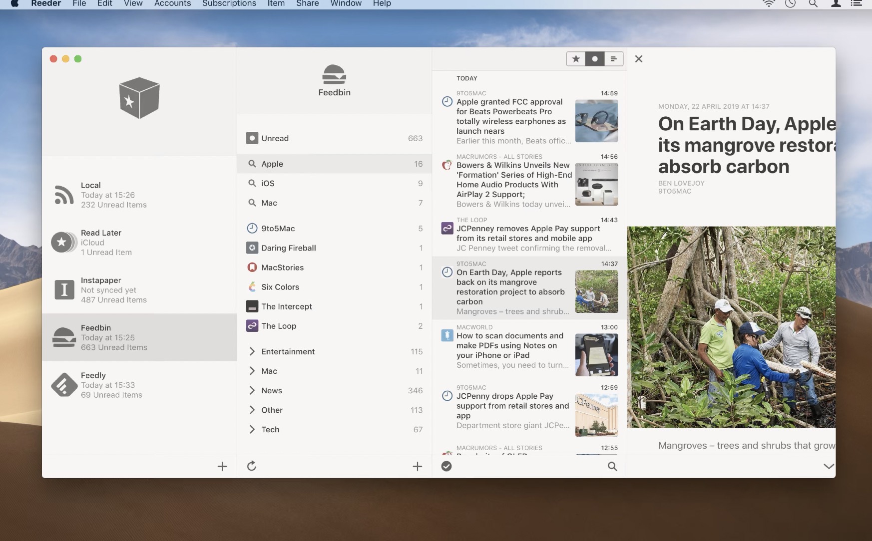
Task: Expand the Tech folder
Action: coord(252,429)
